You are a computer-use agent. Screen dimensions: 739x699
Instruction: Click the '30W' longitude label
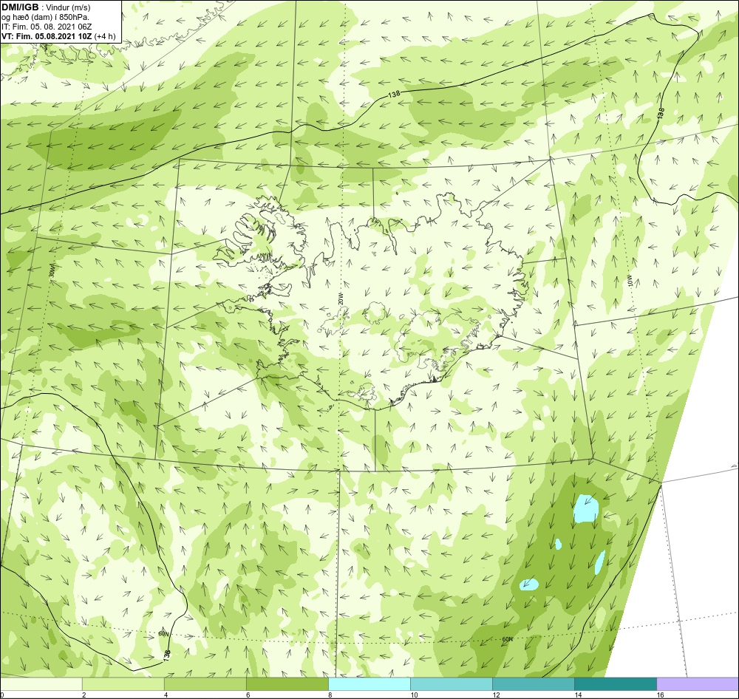point(52,270)
